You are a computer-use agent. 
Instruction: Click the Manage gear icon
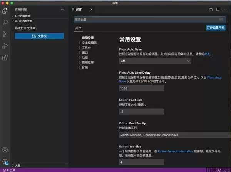[x=5, y=161]
